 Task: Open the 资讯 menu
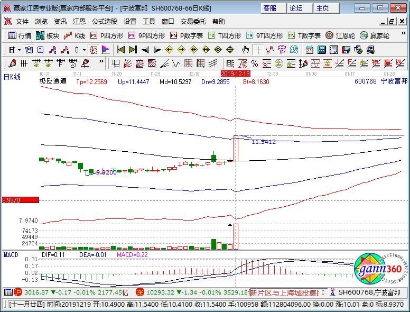click(60, 22)
